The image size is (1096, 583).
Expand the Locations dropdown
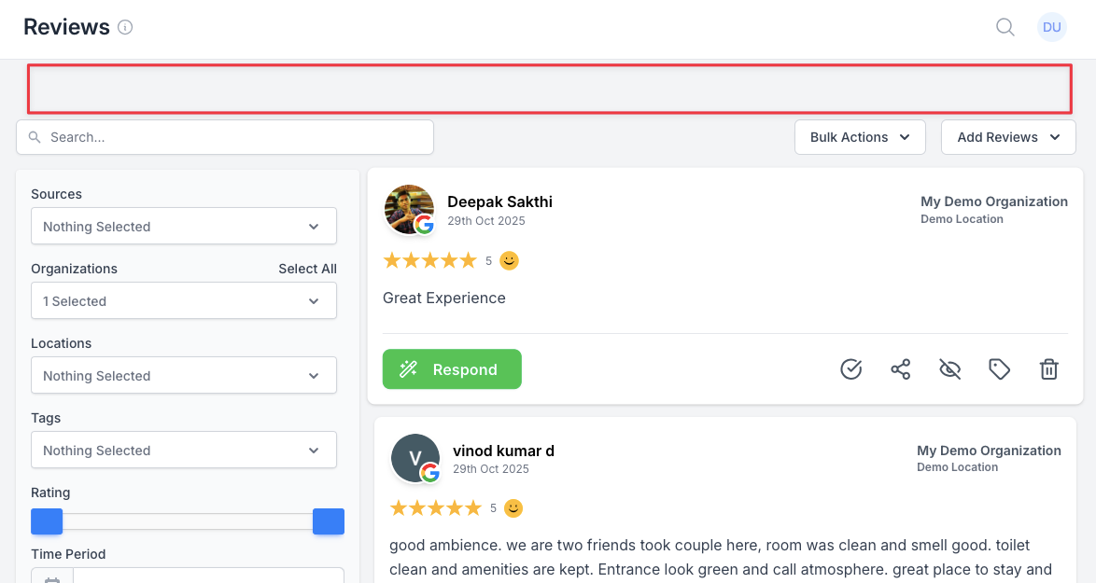[184, 376]
